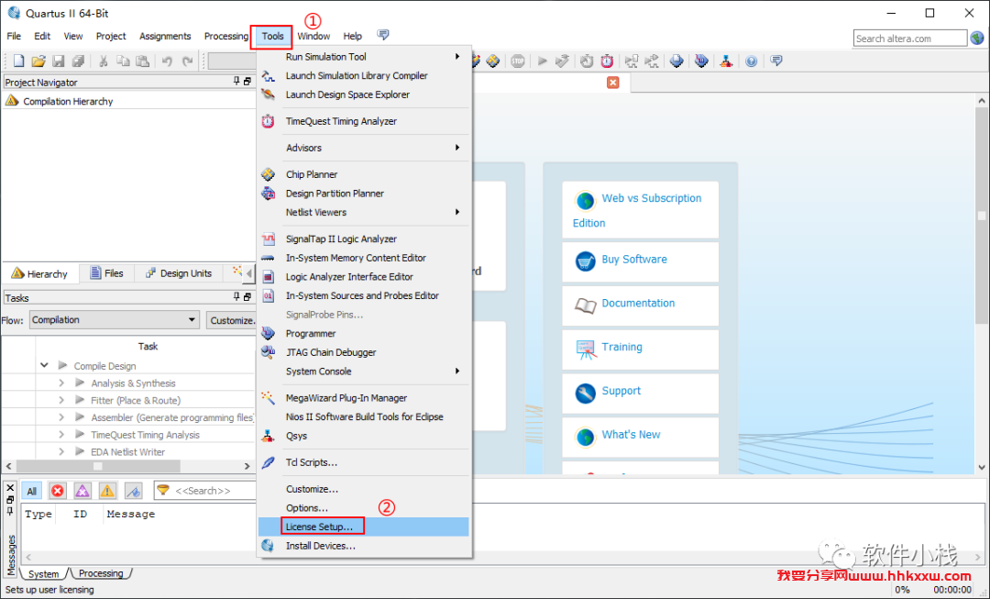Switch to the Design Units tab
This screenshot has height=599, width=990.
[178, 273]
